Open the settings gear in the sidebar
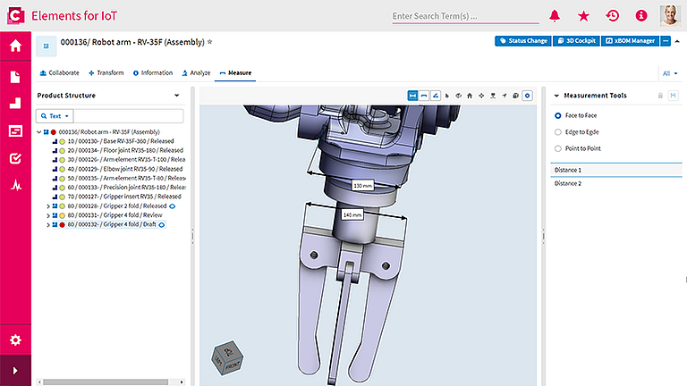The height and width of the screenshot is (386, 687). point(15,340)
